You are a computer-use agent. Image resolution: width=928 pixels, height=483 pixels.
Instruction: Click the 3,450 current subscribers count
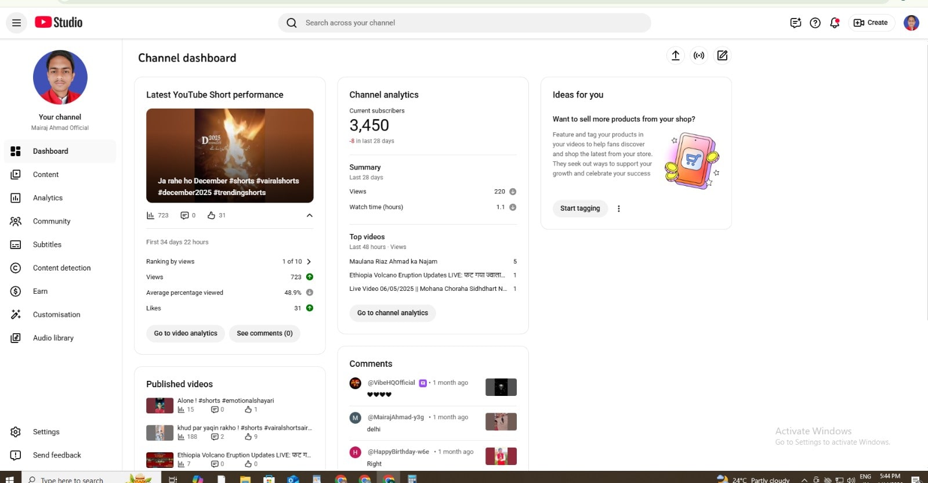point(369,125)
